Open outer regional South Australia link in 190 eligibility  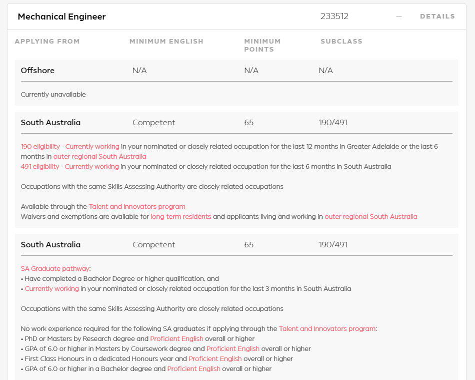click(x=99, y=157)
